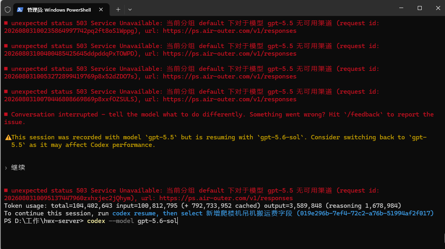445x249 pixels.
Task: Click the '--model' flag in command line
Action: pyautogui.click(x=122, y=221)
